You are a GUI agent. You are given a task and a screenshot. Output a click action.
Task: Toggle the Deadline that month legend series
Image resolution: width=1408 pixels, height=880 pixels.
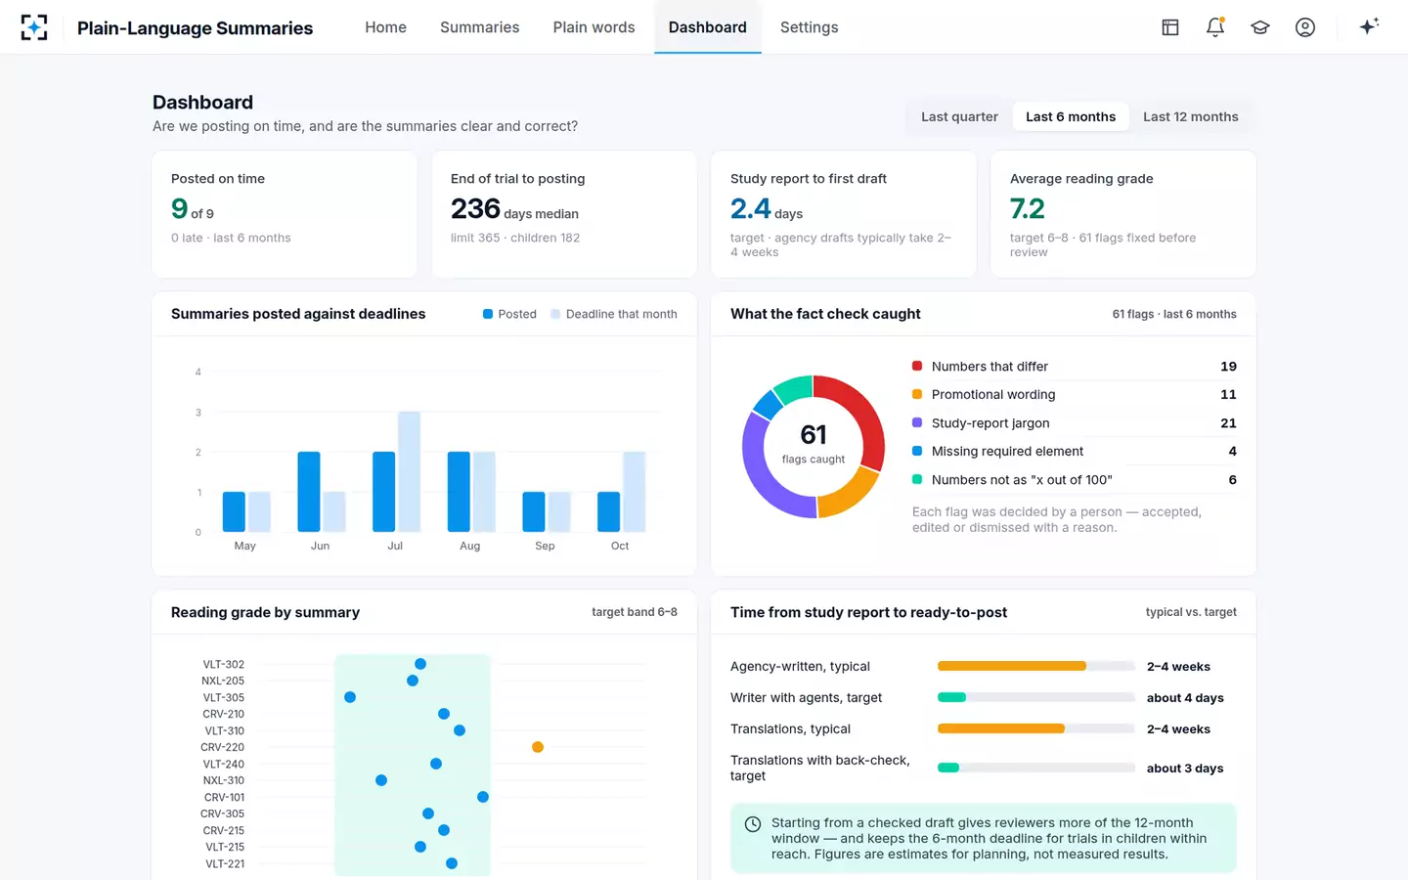[614, 314]
